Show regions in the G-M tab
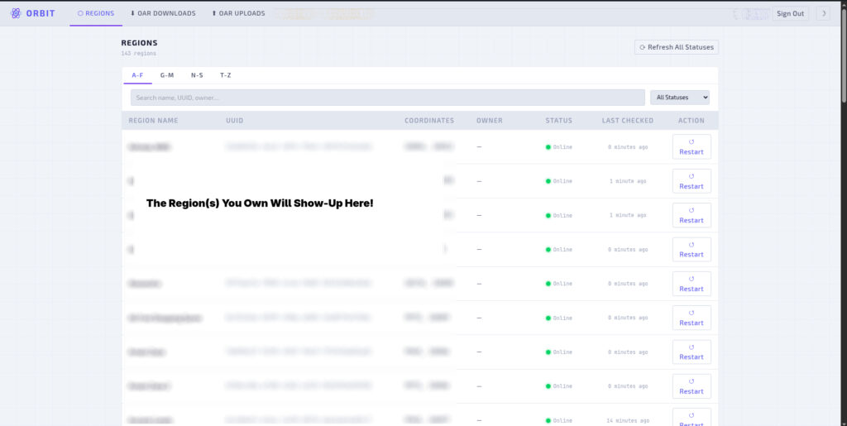Screen dimensions: 847x426 (167, 75)
